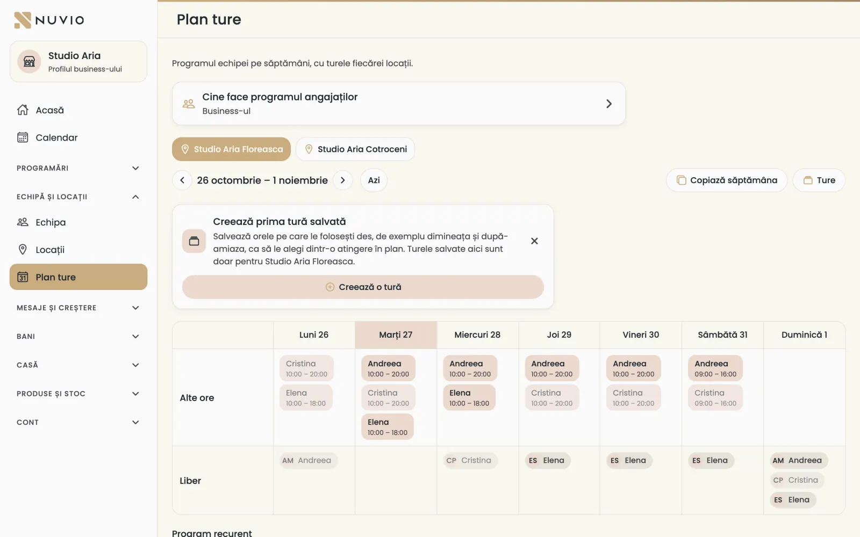Screen dimensions: 860x537
Task: Open Andreea's Saturday 09:00–16:00 shift
Action: 715,368
